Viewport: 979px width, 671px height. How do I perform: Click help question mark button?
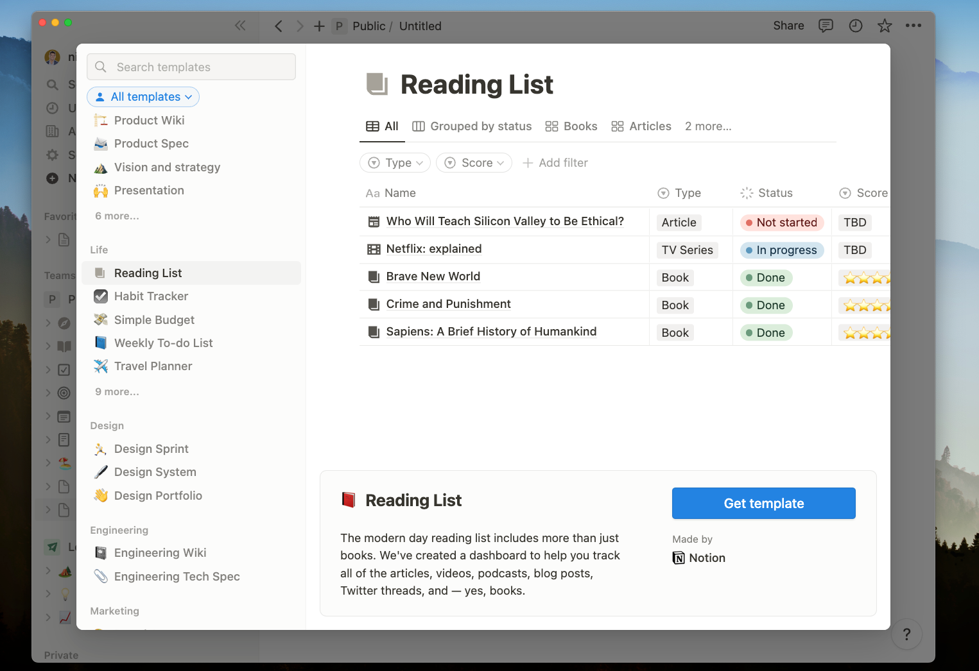coord(906,634)
